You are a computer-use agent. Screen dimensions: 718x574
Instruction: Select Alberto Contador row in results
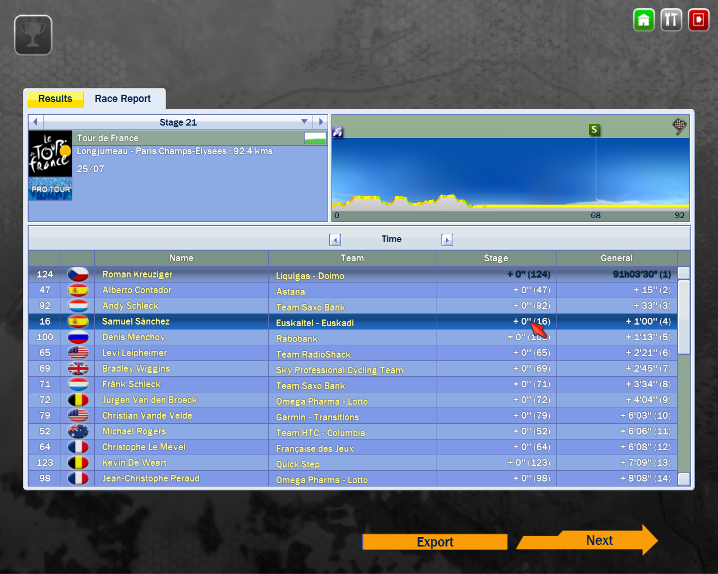(137, 290)
